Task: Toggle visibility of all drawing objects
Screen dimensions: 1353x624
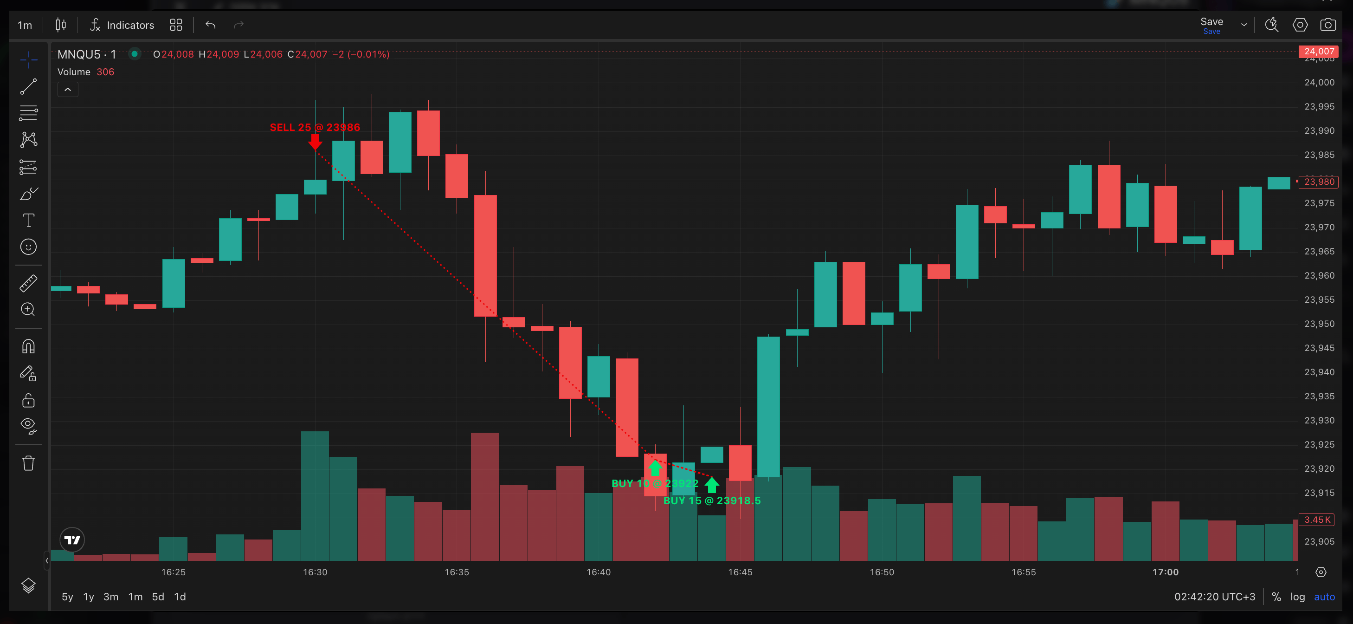Action: [29, 425]
